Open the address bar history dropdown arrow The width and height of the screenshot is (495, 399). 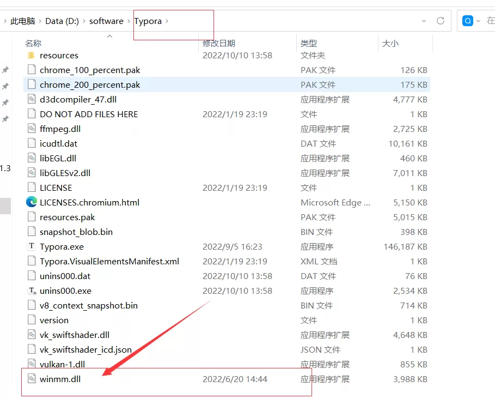point(424,20)
